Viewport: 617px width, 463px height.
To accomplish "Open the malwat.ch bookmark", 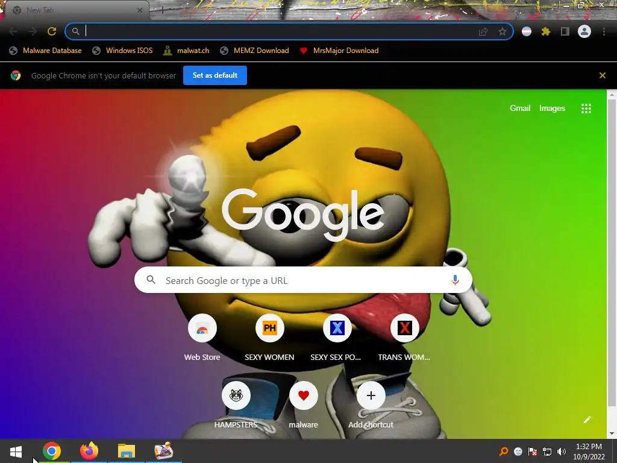I will click(x=186, y=51).
